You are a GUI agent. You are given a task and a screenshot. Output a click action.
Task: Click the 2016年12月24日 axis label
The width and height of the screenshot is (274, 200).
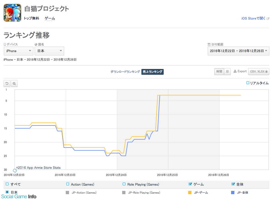tap(116, 175)
